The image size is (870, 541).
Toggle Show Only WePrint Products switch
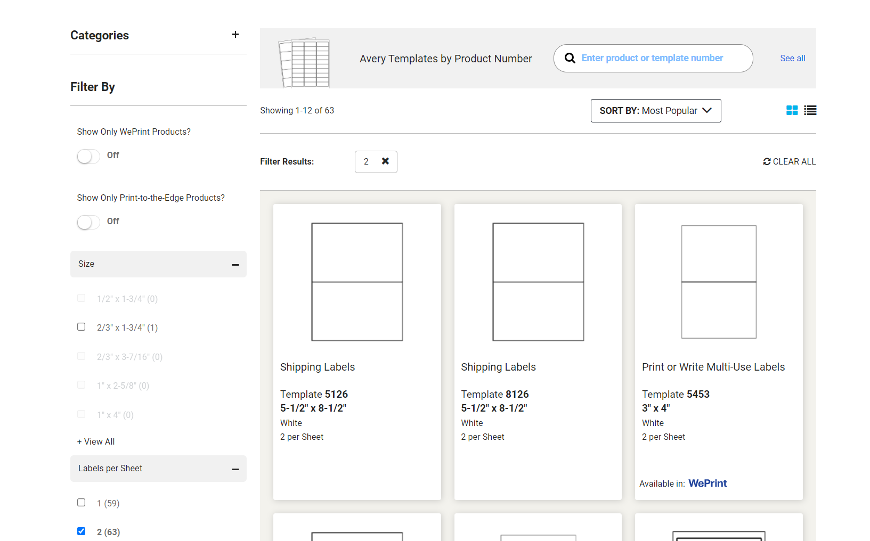tap(88, 156)
